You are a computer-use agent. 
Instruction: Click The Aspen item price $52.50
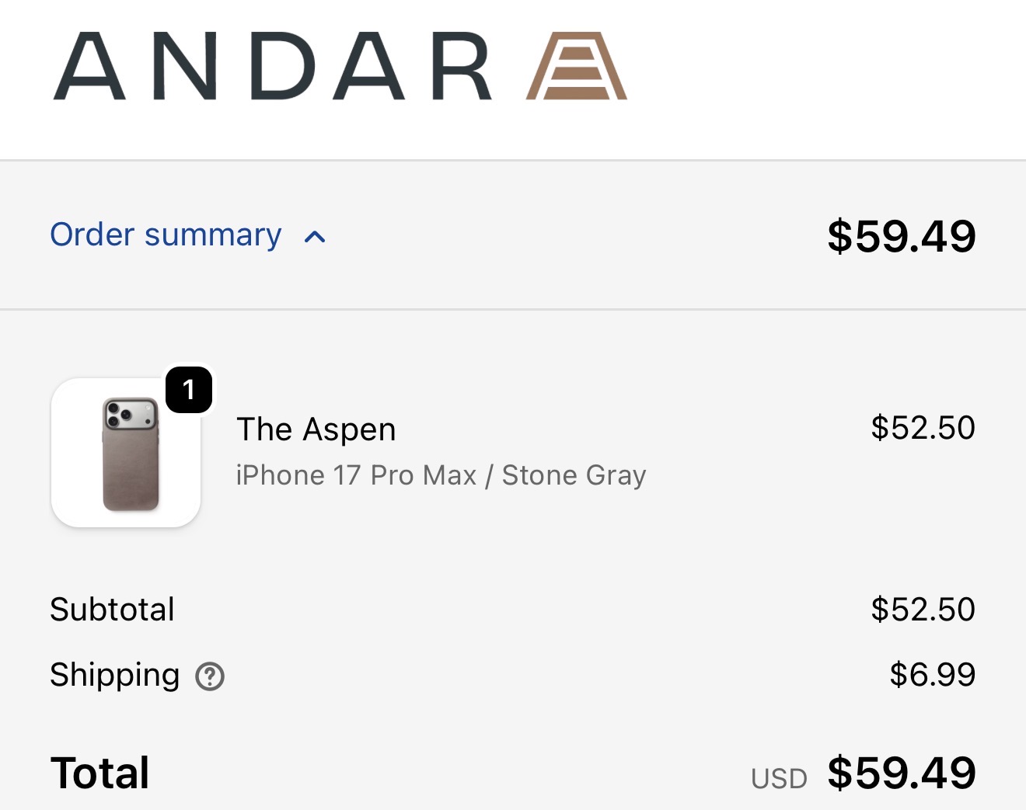click(923, 428)
